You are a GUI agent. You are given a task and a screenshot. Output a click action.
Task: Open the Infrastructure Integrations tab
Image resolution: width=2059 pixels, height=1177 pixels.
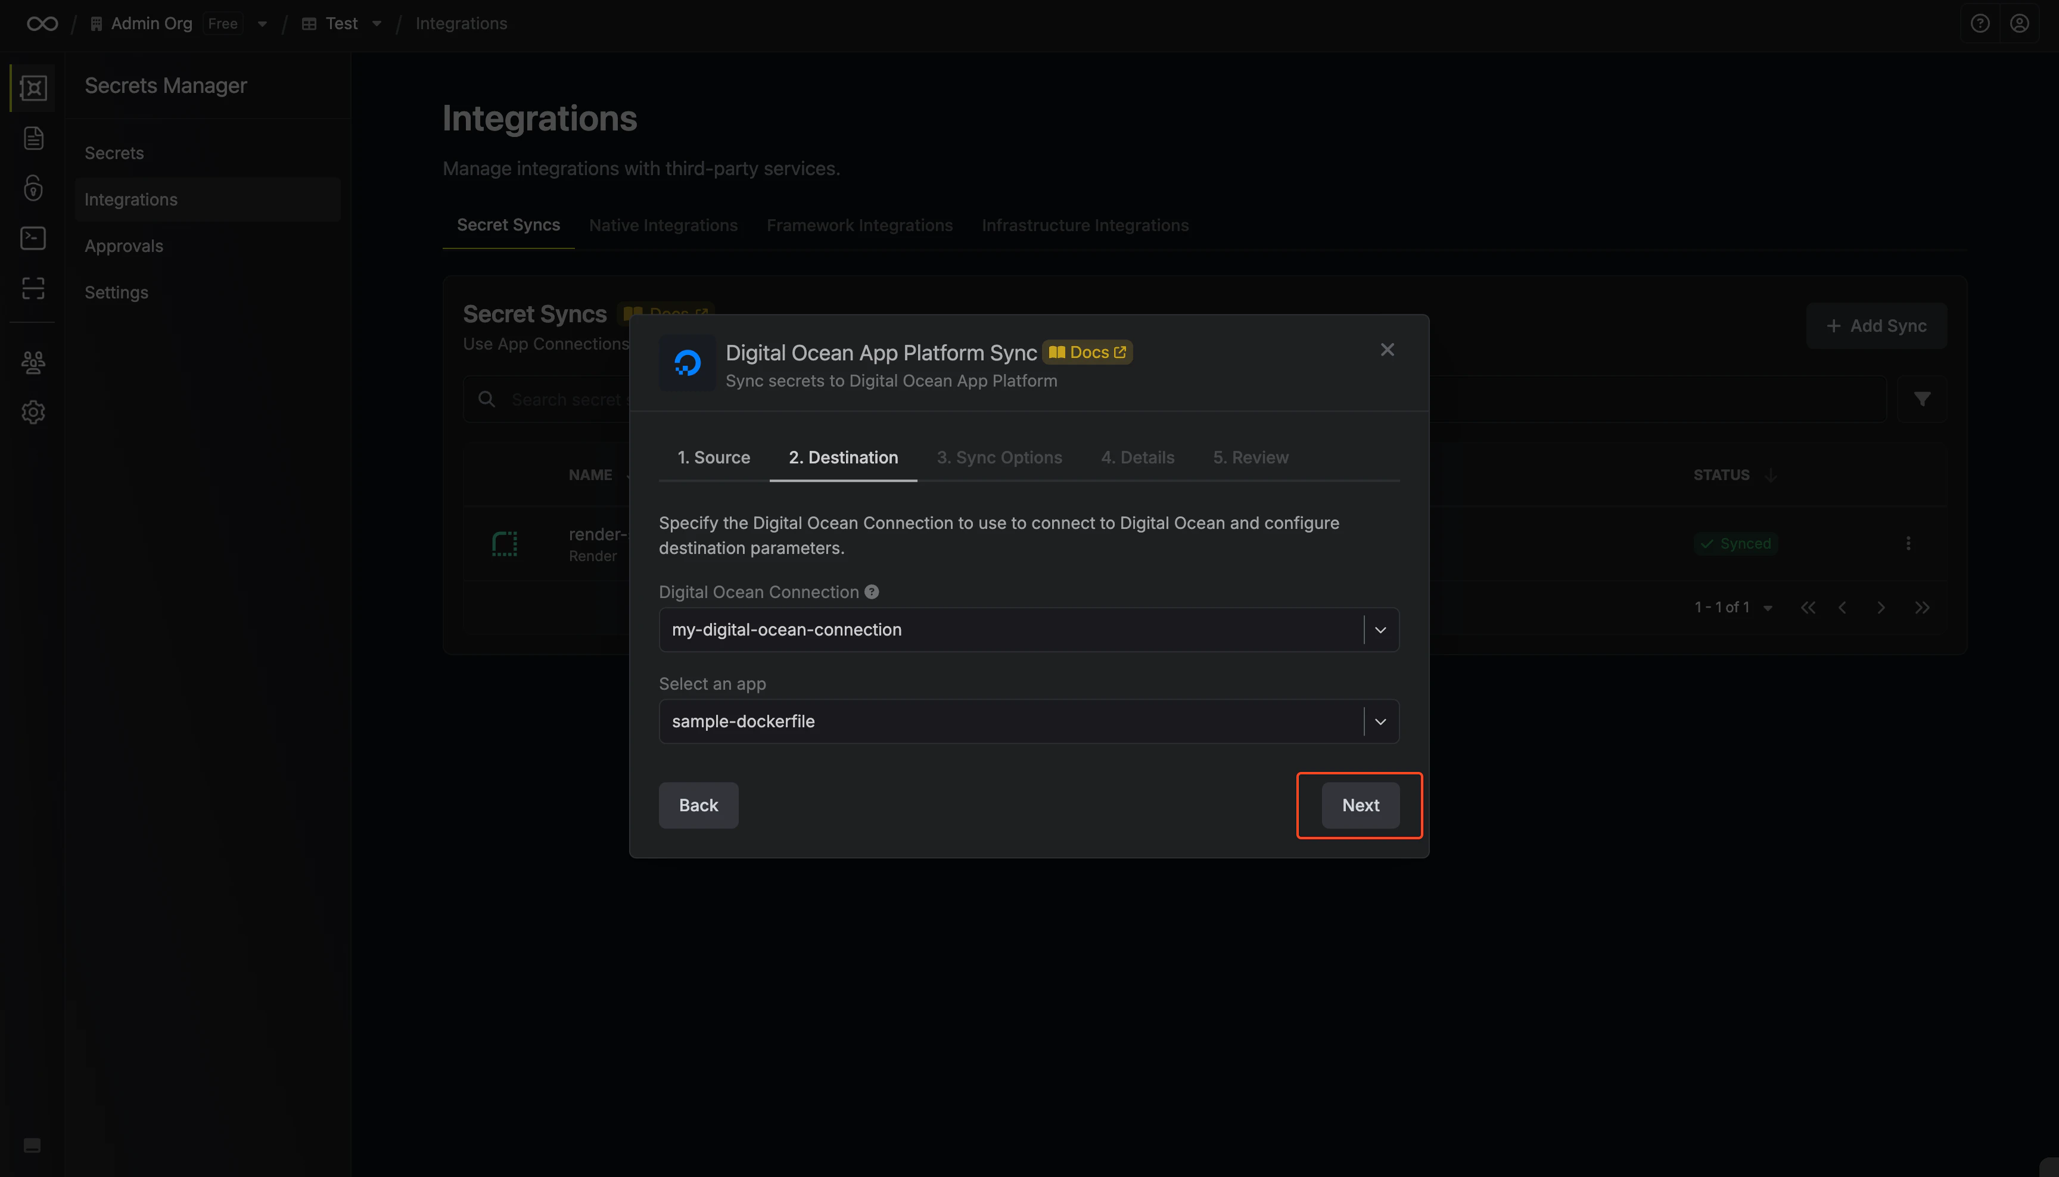(x=1085, y=226)
